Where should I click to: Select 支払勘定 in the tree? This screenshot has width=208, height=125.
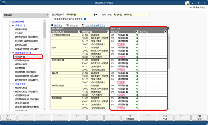(28, 33)
